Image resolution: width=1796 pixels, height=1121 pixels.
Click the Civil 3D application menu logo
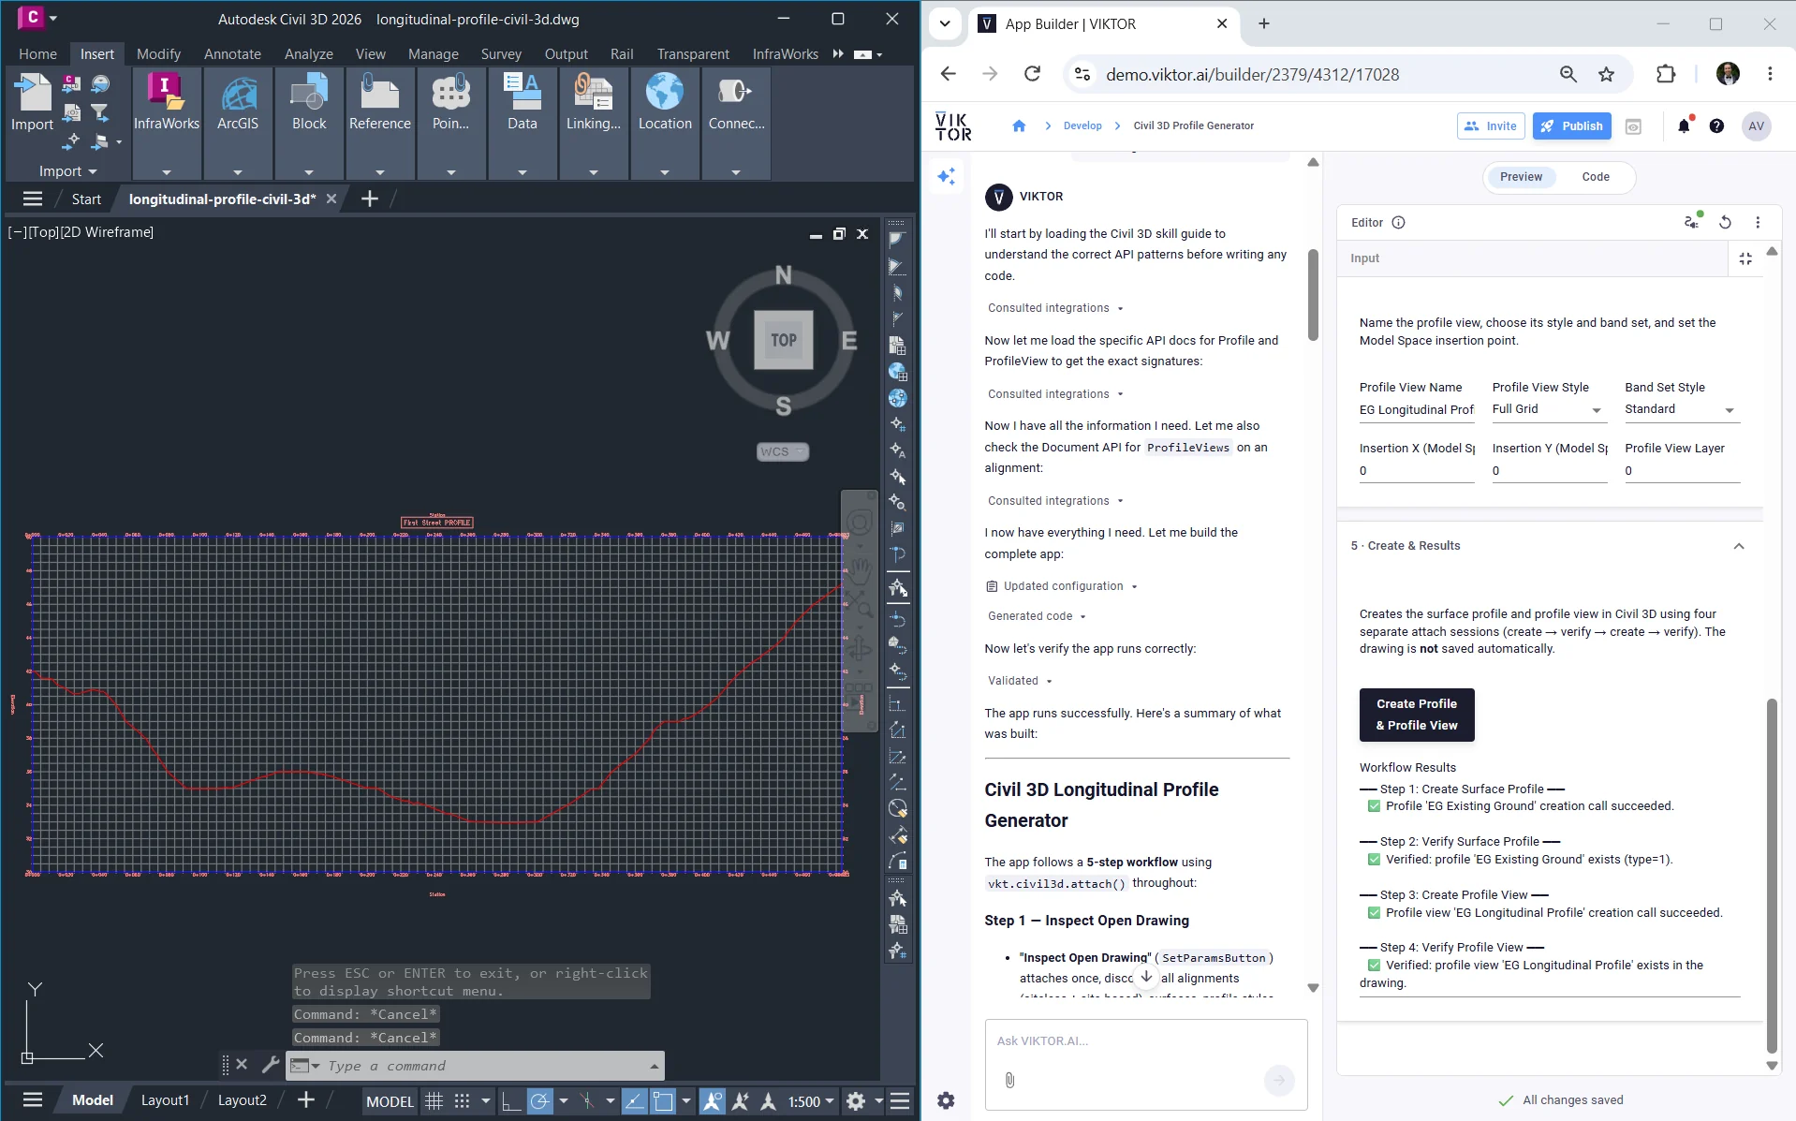(x=31, y=18)
